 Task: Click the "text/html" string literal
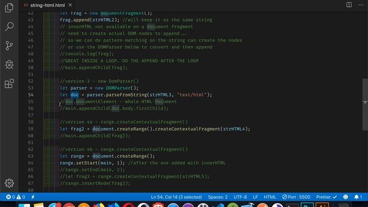191,95
